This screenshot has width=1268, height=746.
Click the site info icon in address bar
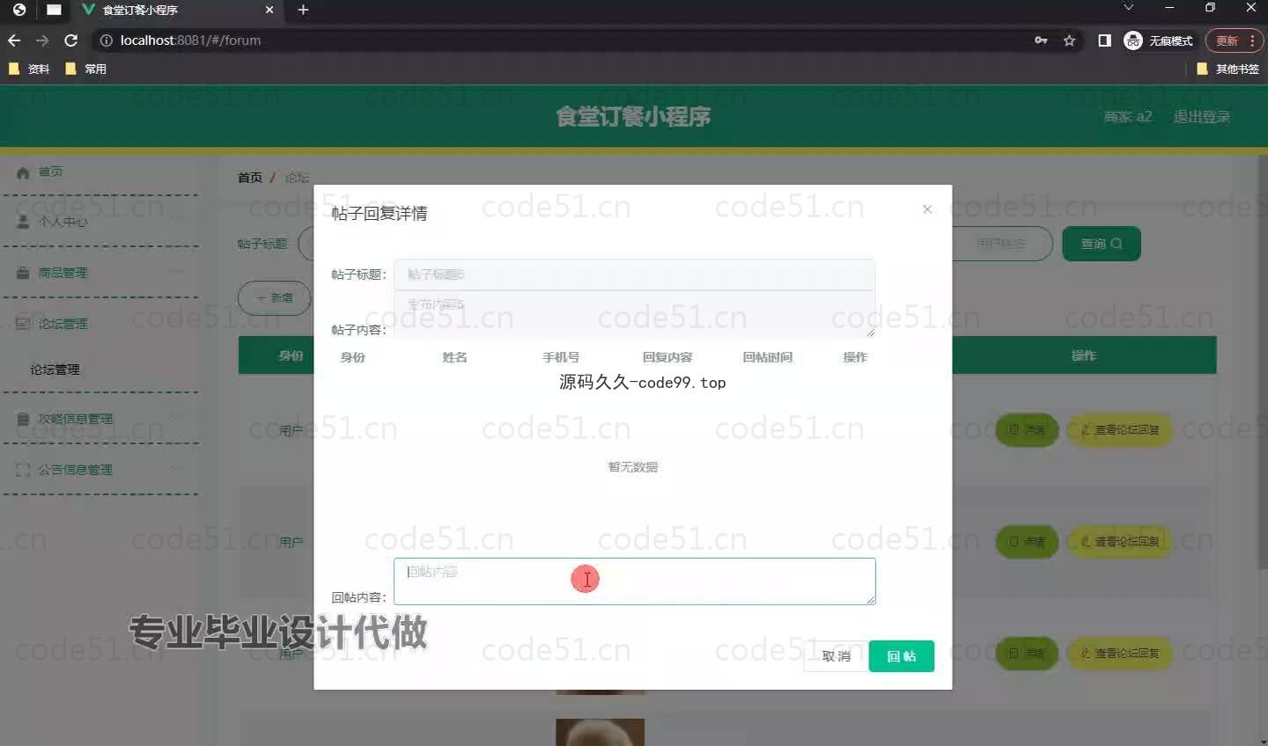coord(106,40)
